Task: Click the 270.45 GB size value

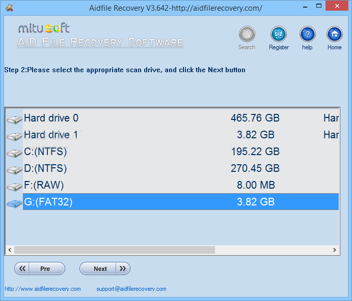Action: click(255, 168)
